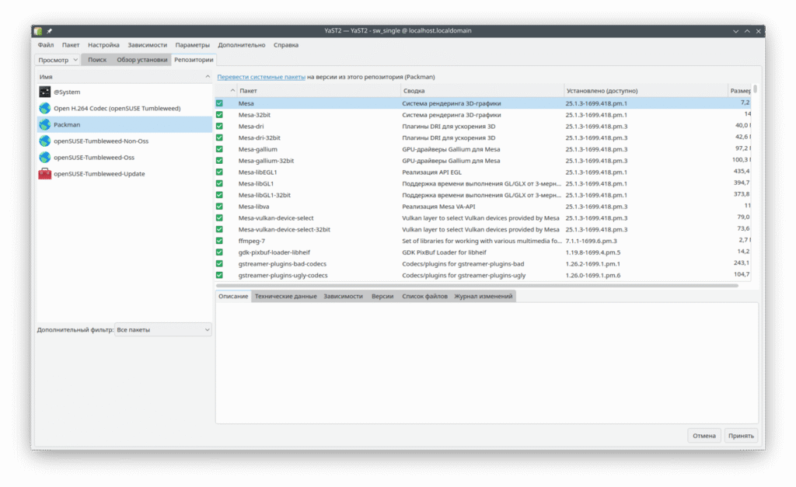The width and height of the screenshot is (796, 487).
Task: Click the Реализация API EGL summary
Action: tap(432, 172)
